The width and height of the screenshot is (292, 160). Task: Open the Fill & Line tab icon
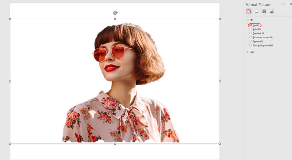[249, 11]
